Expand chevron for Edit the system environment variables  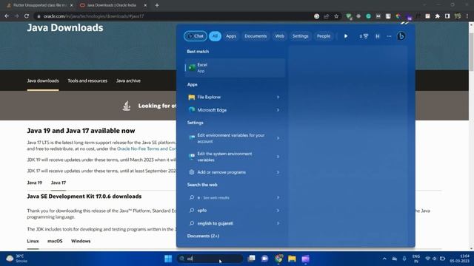click(x=278, y=157)
